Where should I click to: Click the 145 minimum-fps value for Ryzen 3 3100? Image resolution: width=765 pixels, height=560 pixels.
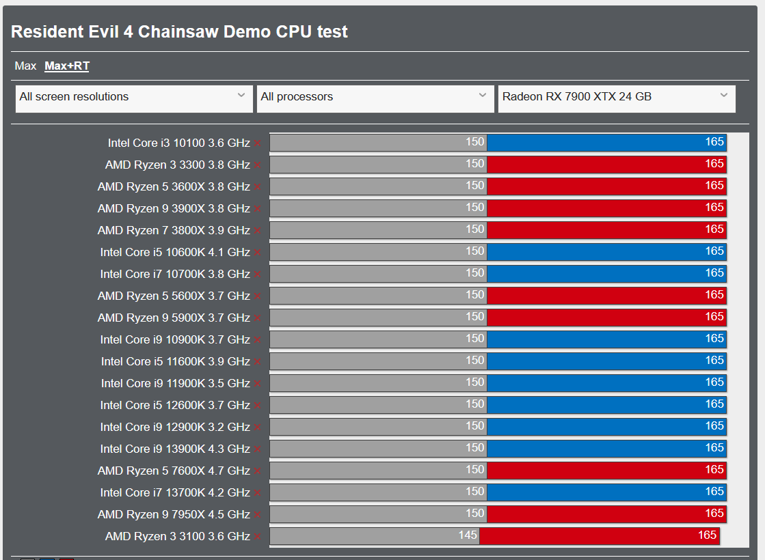click(468, 535)
